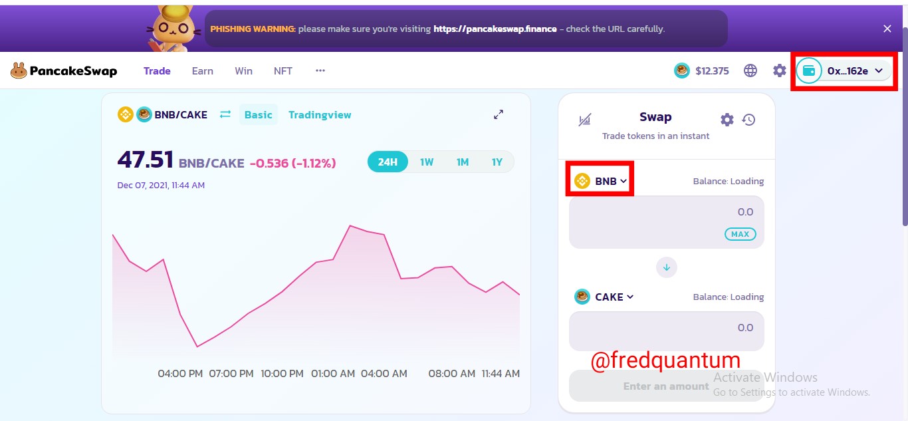The height and width of the screenshot is (421, 908).
Task: Open recent transactions history icon
Action: [x=749, y=120]
